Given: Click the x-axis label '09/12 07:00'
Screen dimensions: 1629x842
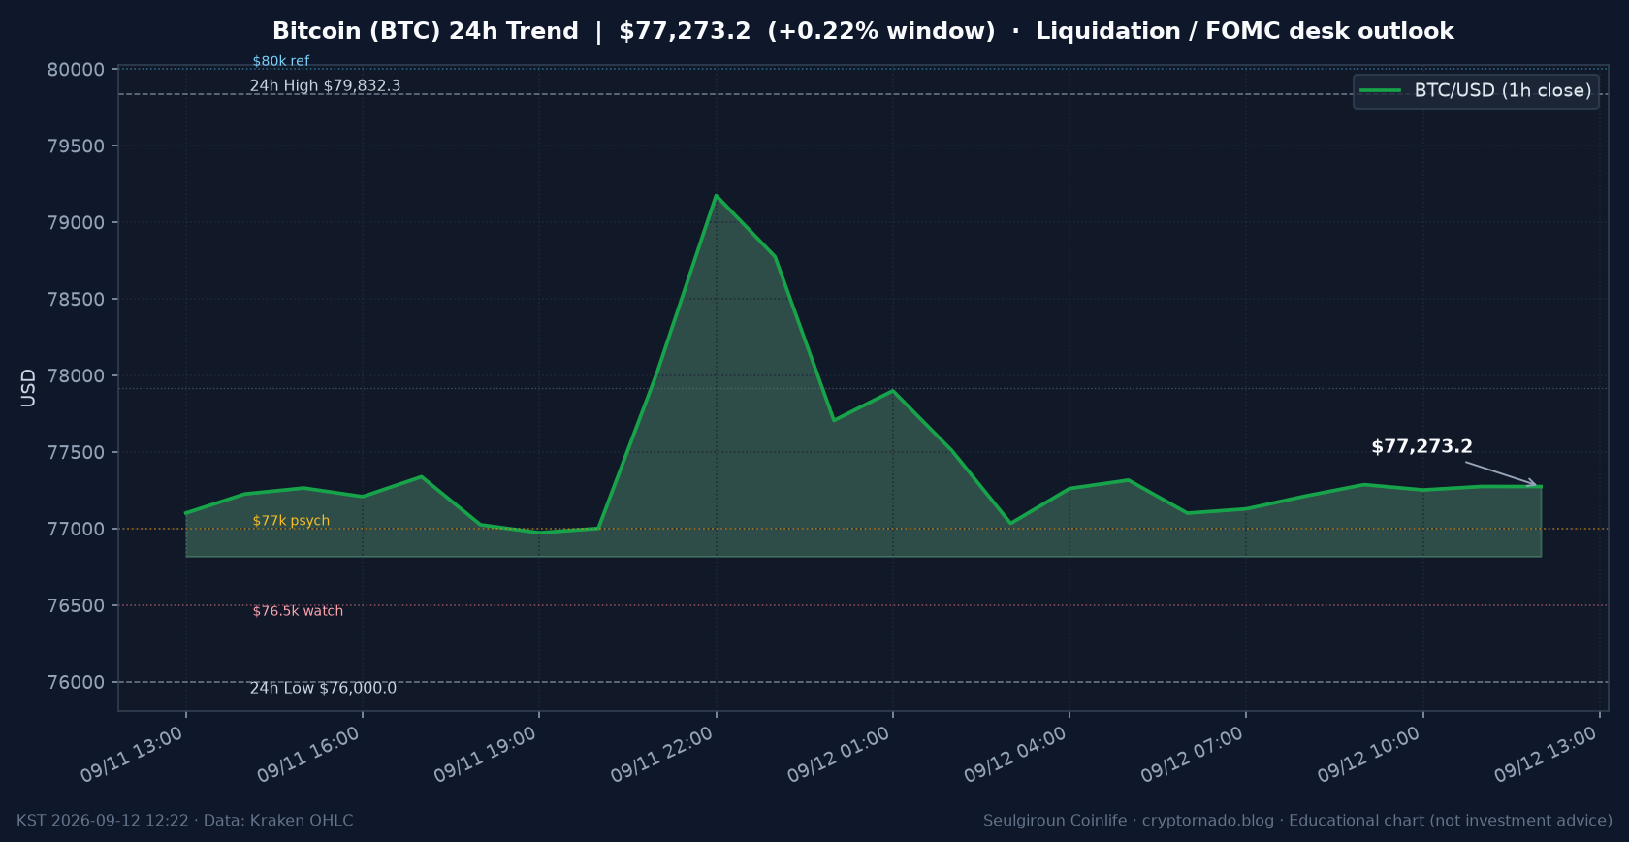Looking at the screenshot, I should click(1192, 755).
